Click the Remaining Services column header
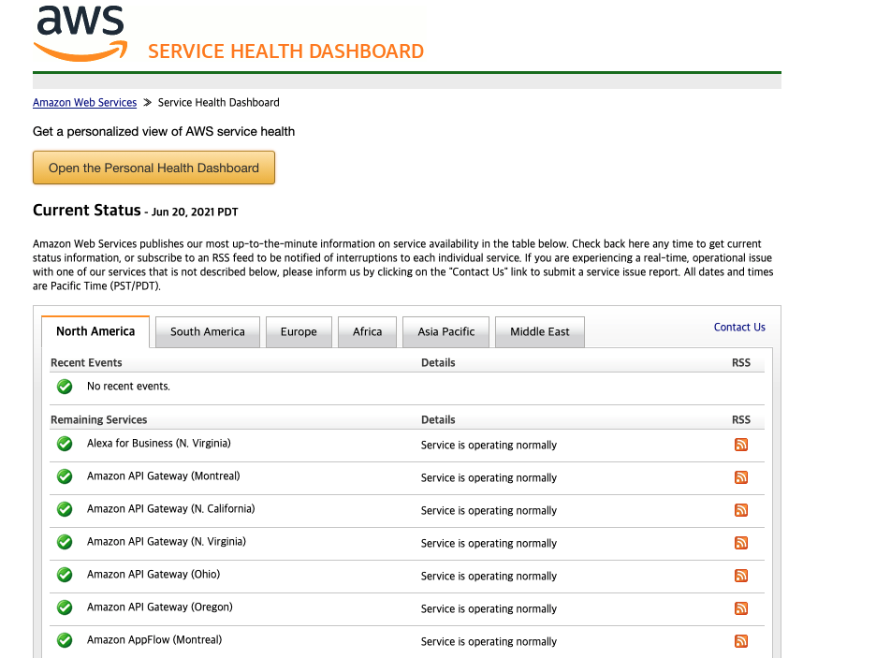 click(x=99, y=419)
